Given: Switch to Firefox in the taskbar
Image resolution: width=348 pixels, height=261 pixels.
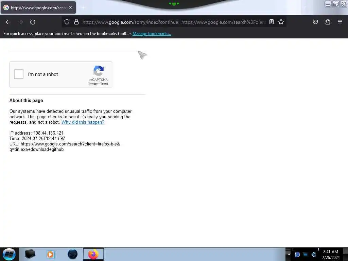Looking at the screenshot, I should (93, 254).
